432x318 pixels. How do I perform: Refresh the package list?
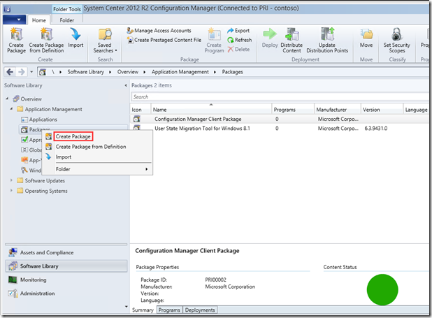click(240, 40)
